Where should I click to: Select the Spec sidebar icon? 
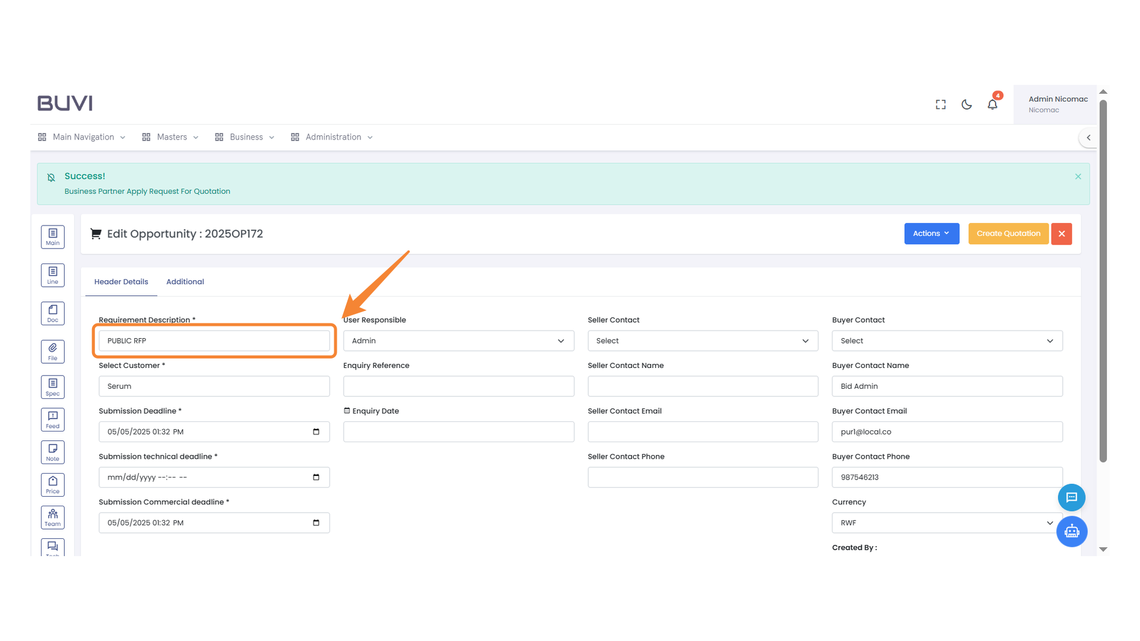coord(52,386)
